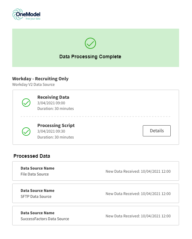This screenshot has height=239, width=192.
Task: Select the SFTP Data Source row
Action: point(96,193)
